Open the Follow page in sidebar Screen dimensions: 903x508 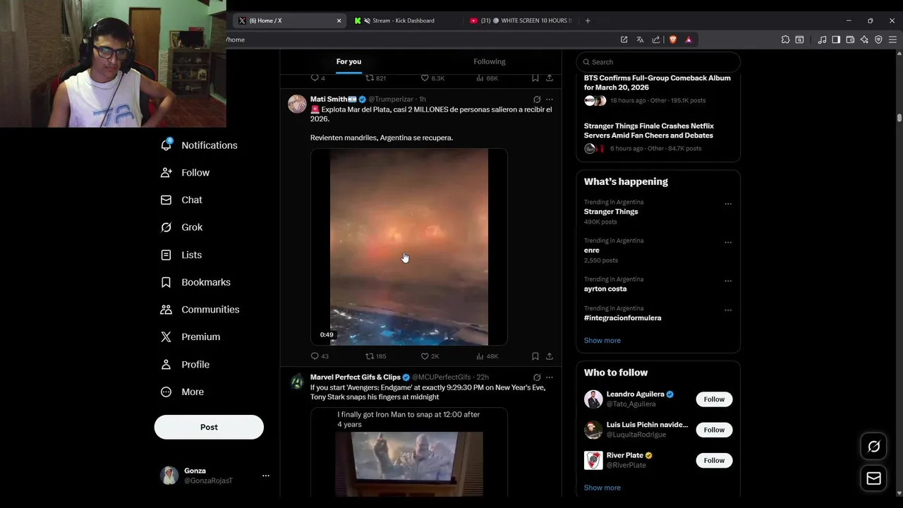pos(185,173)
